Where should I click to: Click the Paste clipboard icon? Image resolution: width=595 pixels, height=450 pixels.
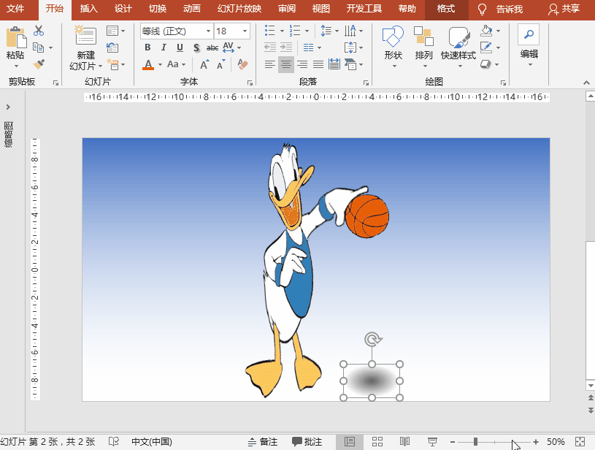click(15, 37)
